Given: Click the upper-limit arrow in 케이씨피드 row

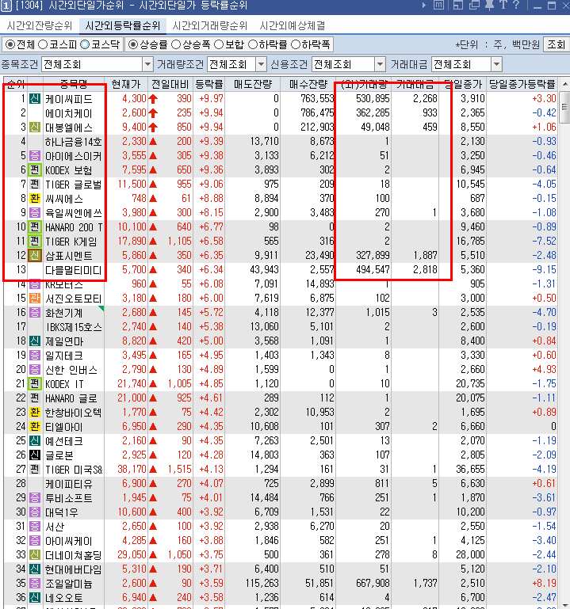Looking at the screenshot, I should tap(153, 99).
